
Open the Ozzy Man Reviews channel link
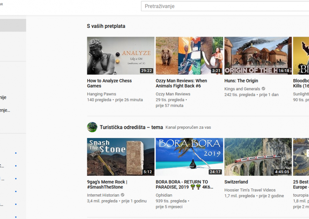point(173,94)
